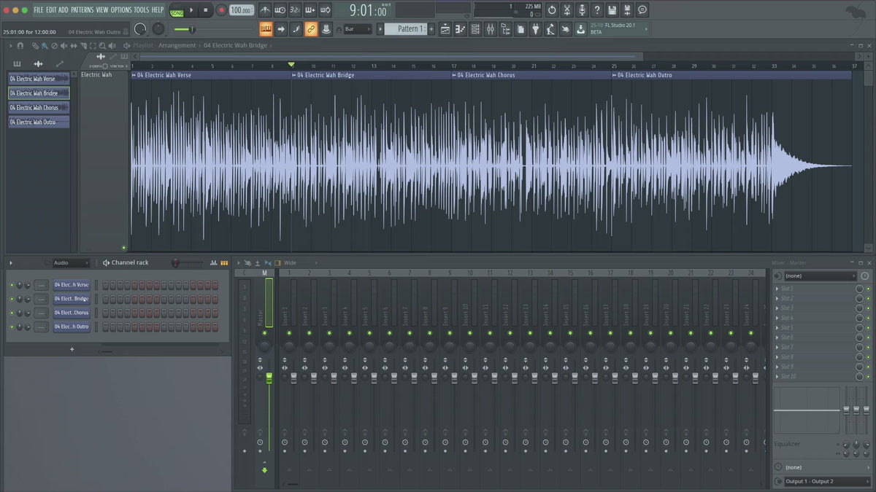This screenshot has width=876, height=492.
Task: Click the microphone one-click recording icon
Action: (x=582, y=10)
